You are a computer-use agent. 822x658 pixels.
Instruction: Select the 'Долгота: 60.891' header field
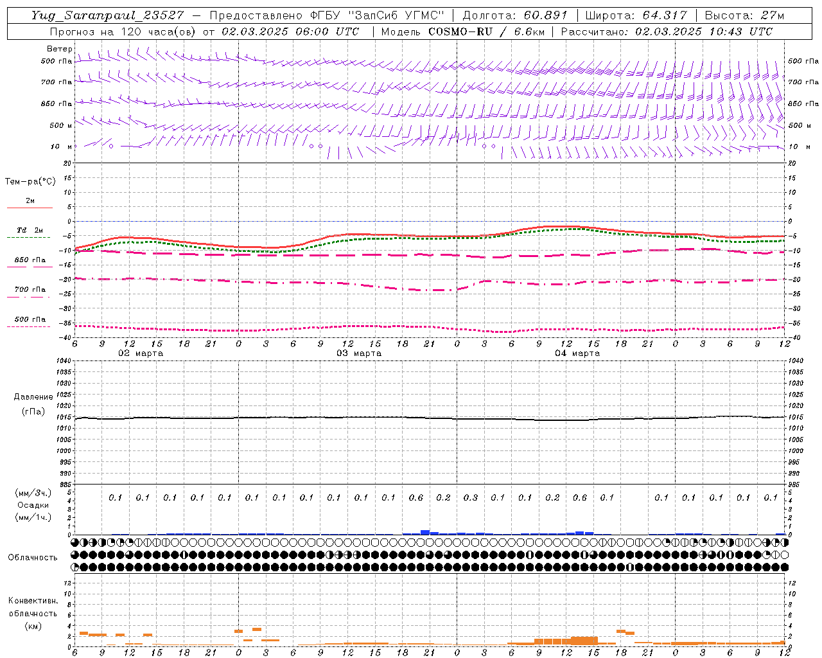[x=515, y=15]
